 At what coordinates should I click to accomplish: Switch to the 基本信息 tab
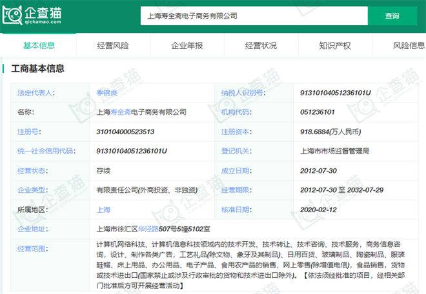(x=39, y=46)
